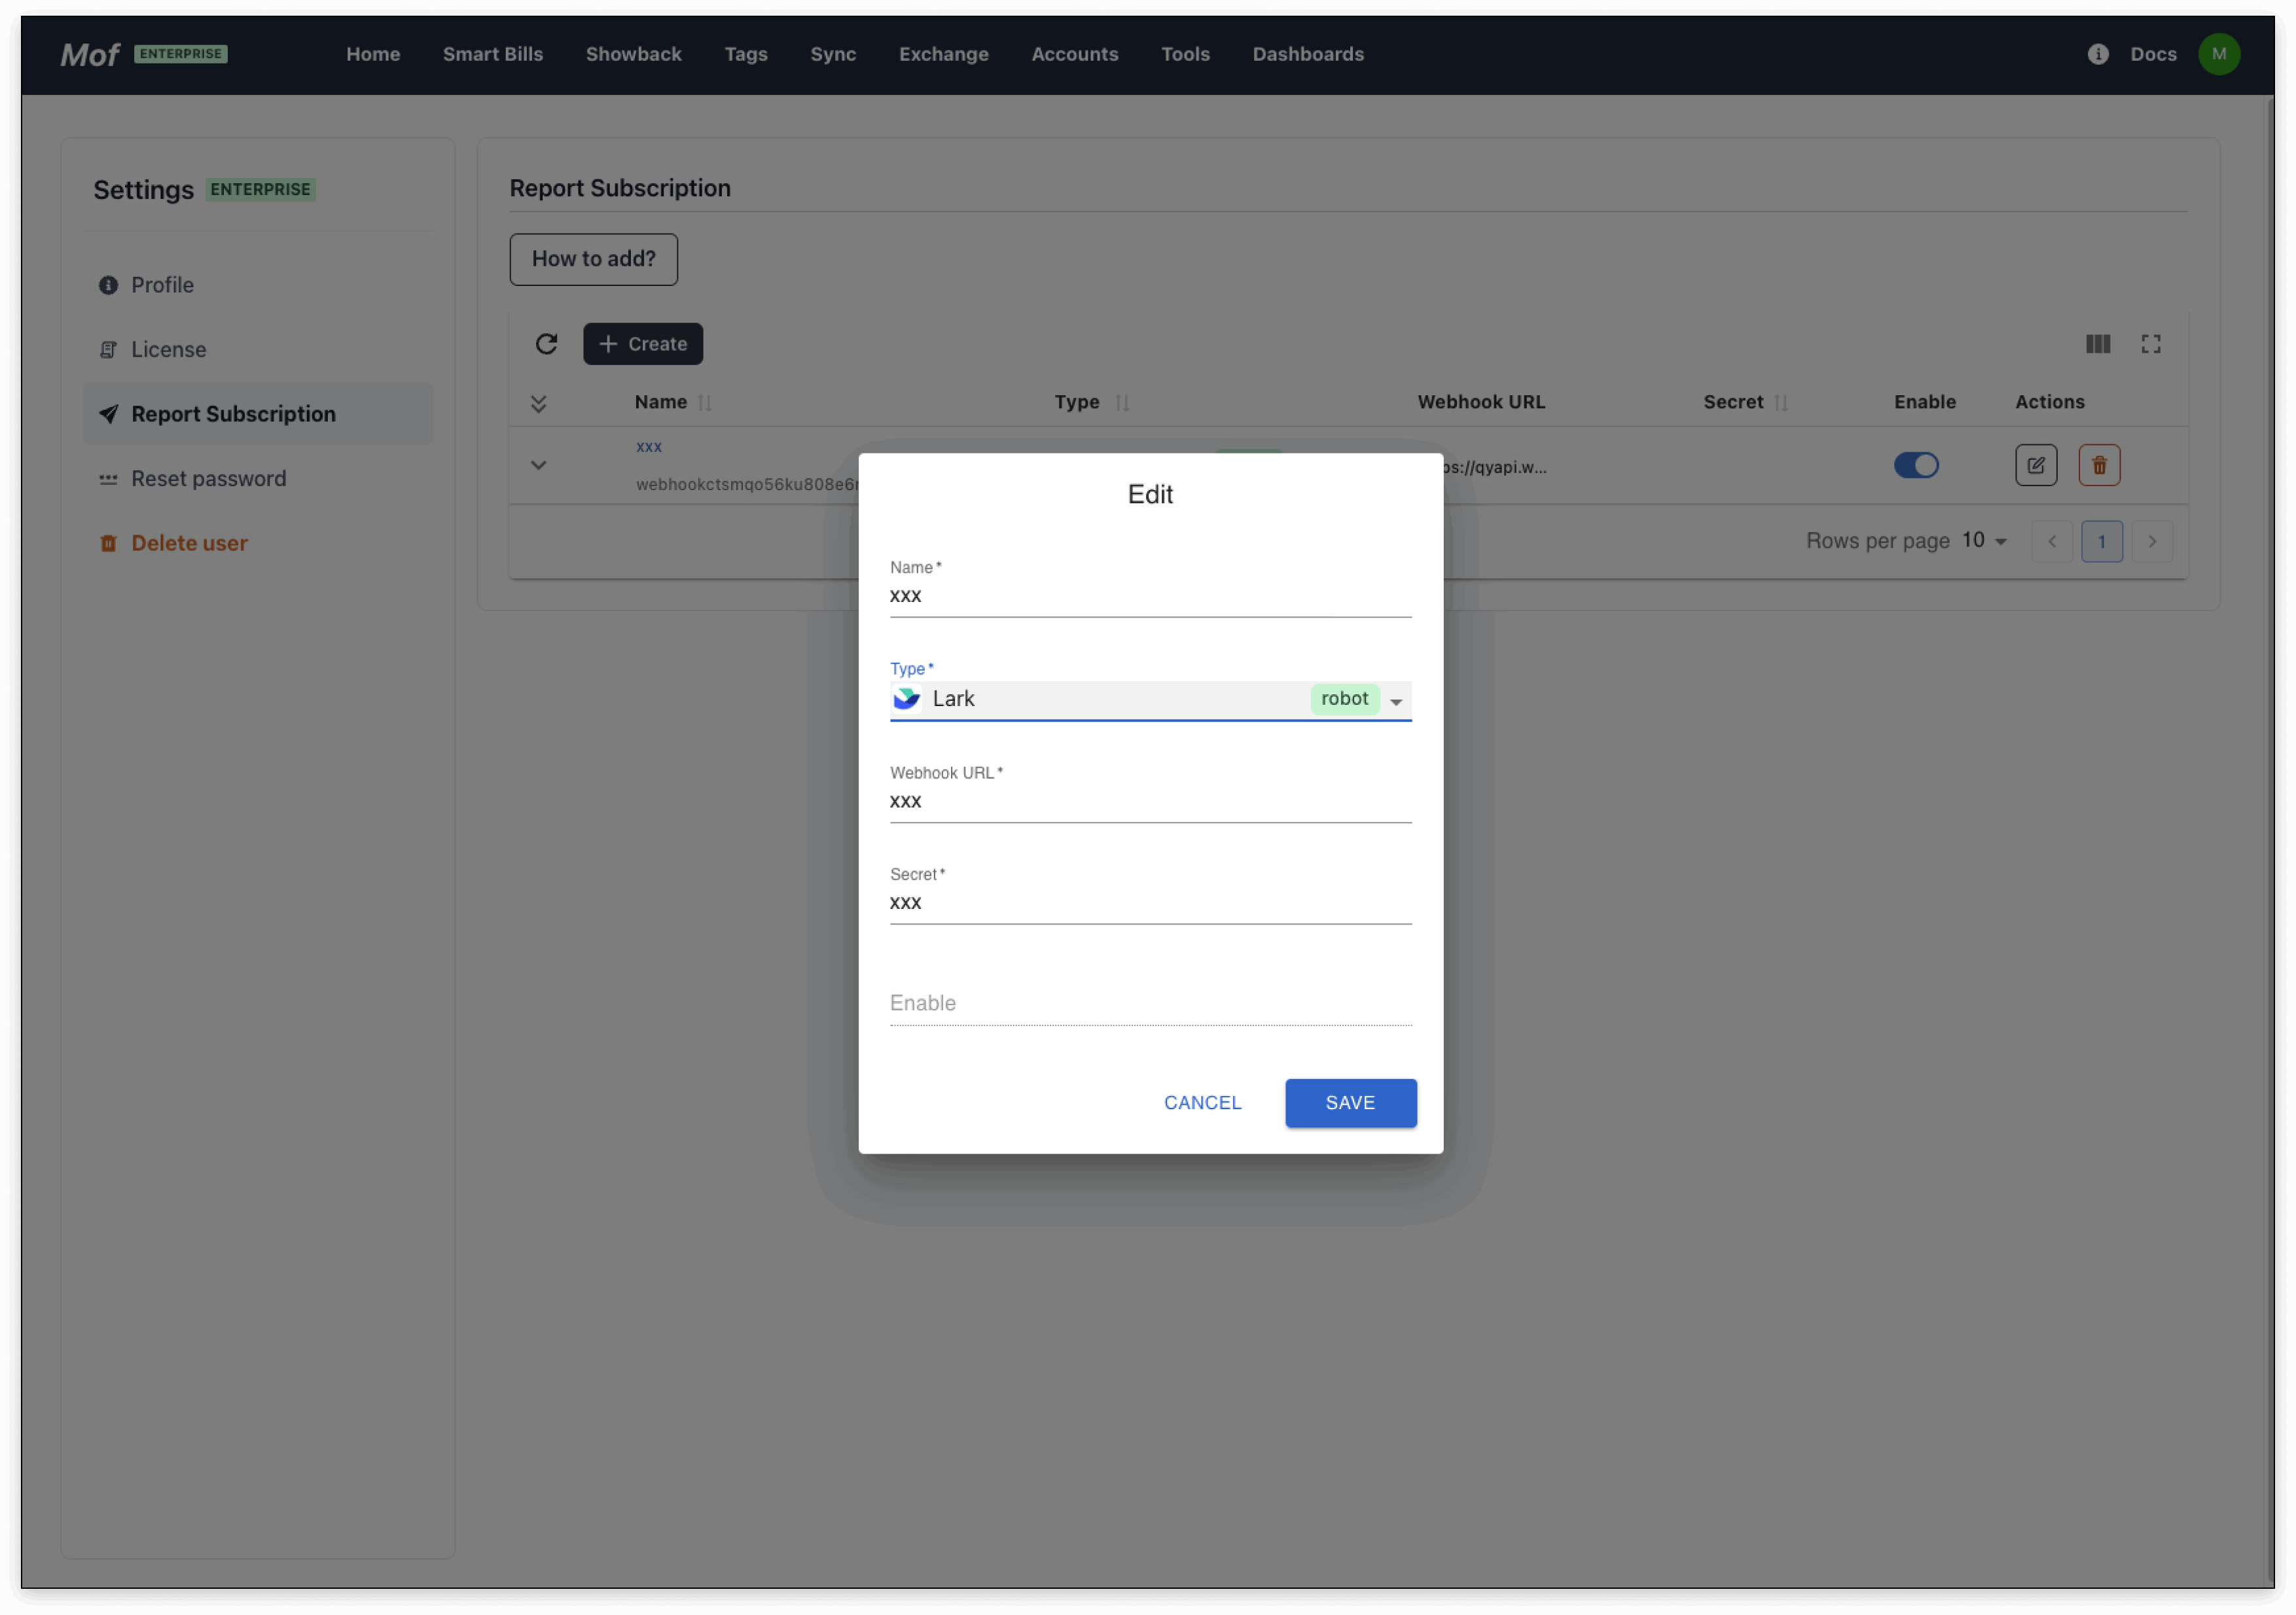This screenshot has width=2296, height=1615.
Task: Toggle the Enable switch for row xxx
Action: [1916, 465]
